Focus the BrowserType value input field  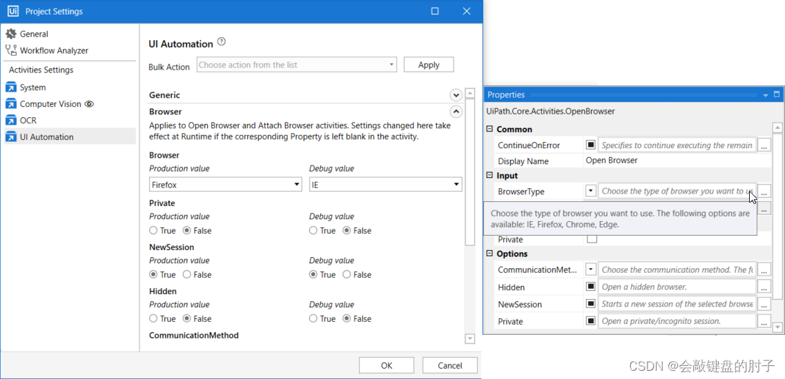pos(677,191)
